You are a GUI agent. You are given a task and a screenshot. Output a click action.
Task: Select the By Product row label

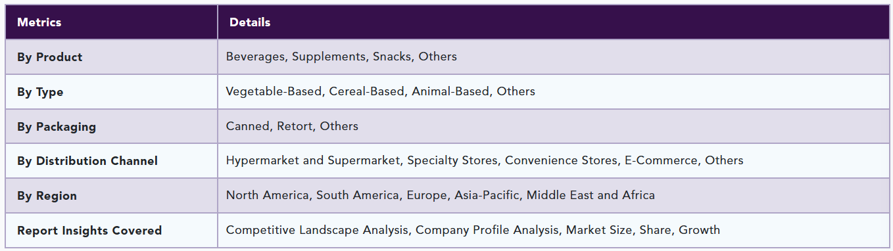[x=50, y=57]
